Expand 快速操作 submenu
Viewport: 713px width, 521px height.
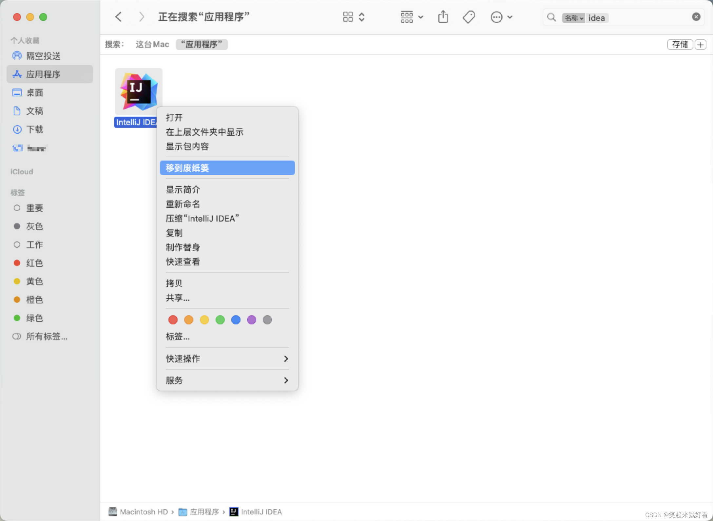227,359
